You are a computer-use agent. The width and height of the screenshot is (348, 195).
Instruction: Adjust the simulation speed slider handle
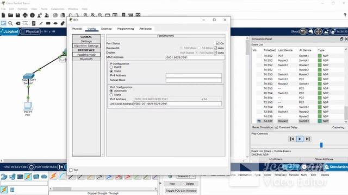click(321, 145)
